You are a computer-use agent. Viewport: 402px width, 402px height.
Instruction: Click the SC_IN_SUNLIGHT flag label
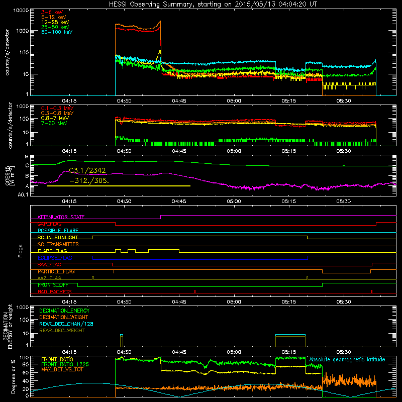[58, 237]
